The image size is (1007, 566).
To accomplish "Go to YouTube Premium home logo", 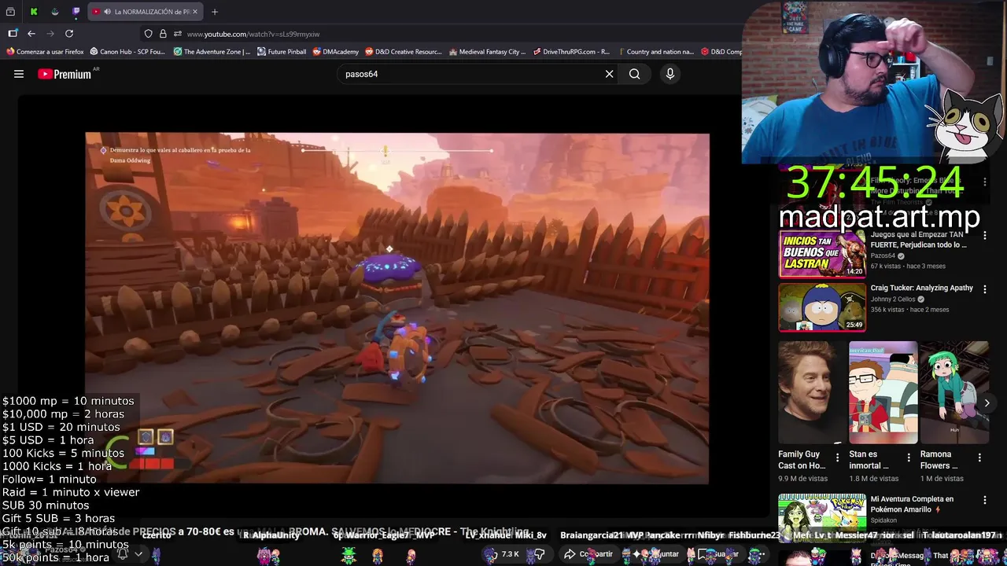I will pyautogui.click(x=65, y=74).
